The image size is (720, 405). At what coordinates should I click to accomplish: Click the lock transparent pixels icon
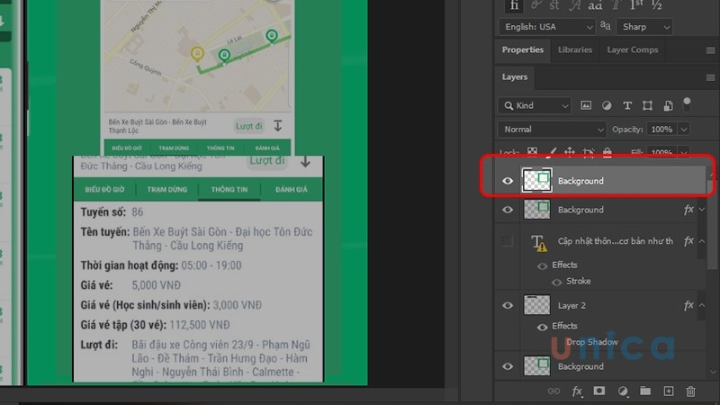pos(532,151)
